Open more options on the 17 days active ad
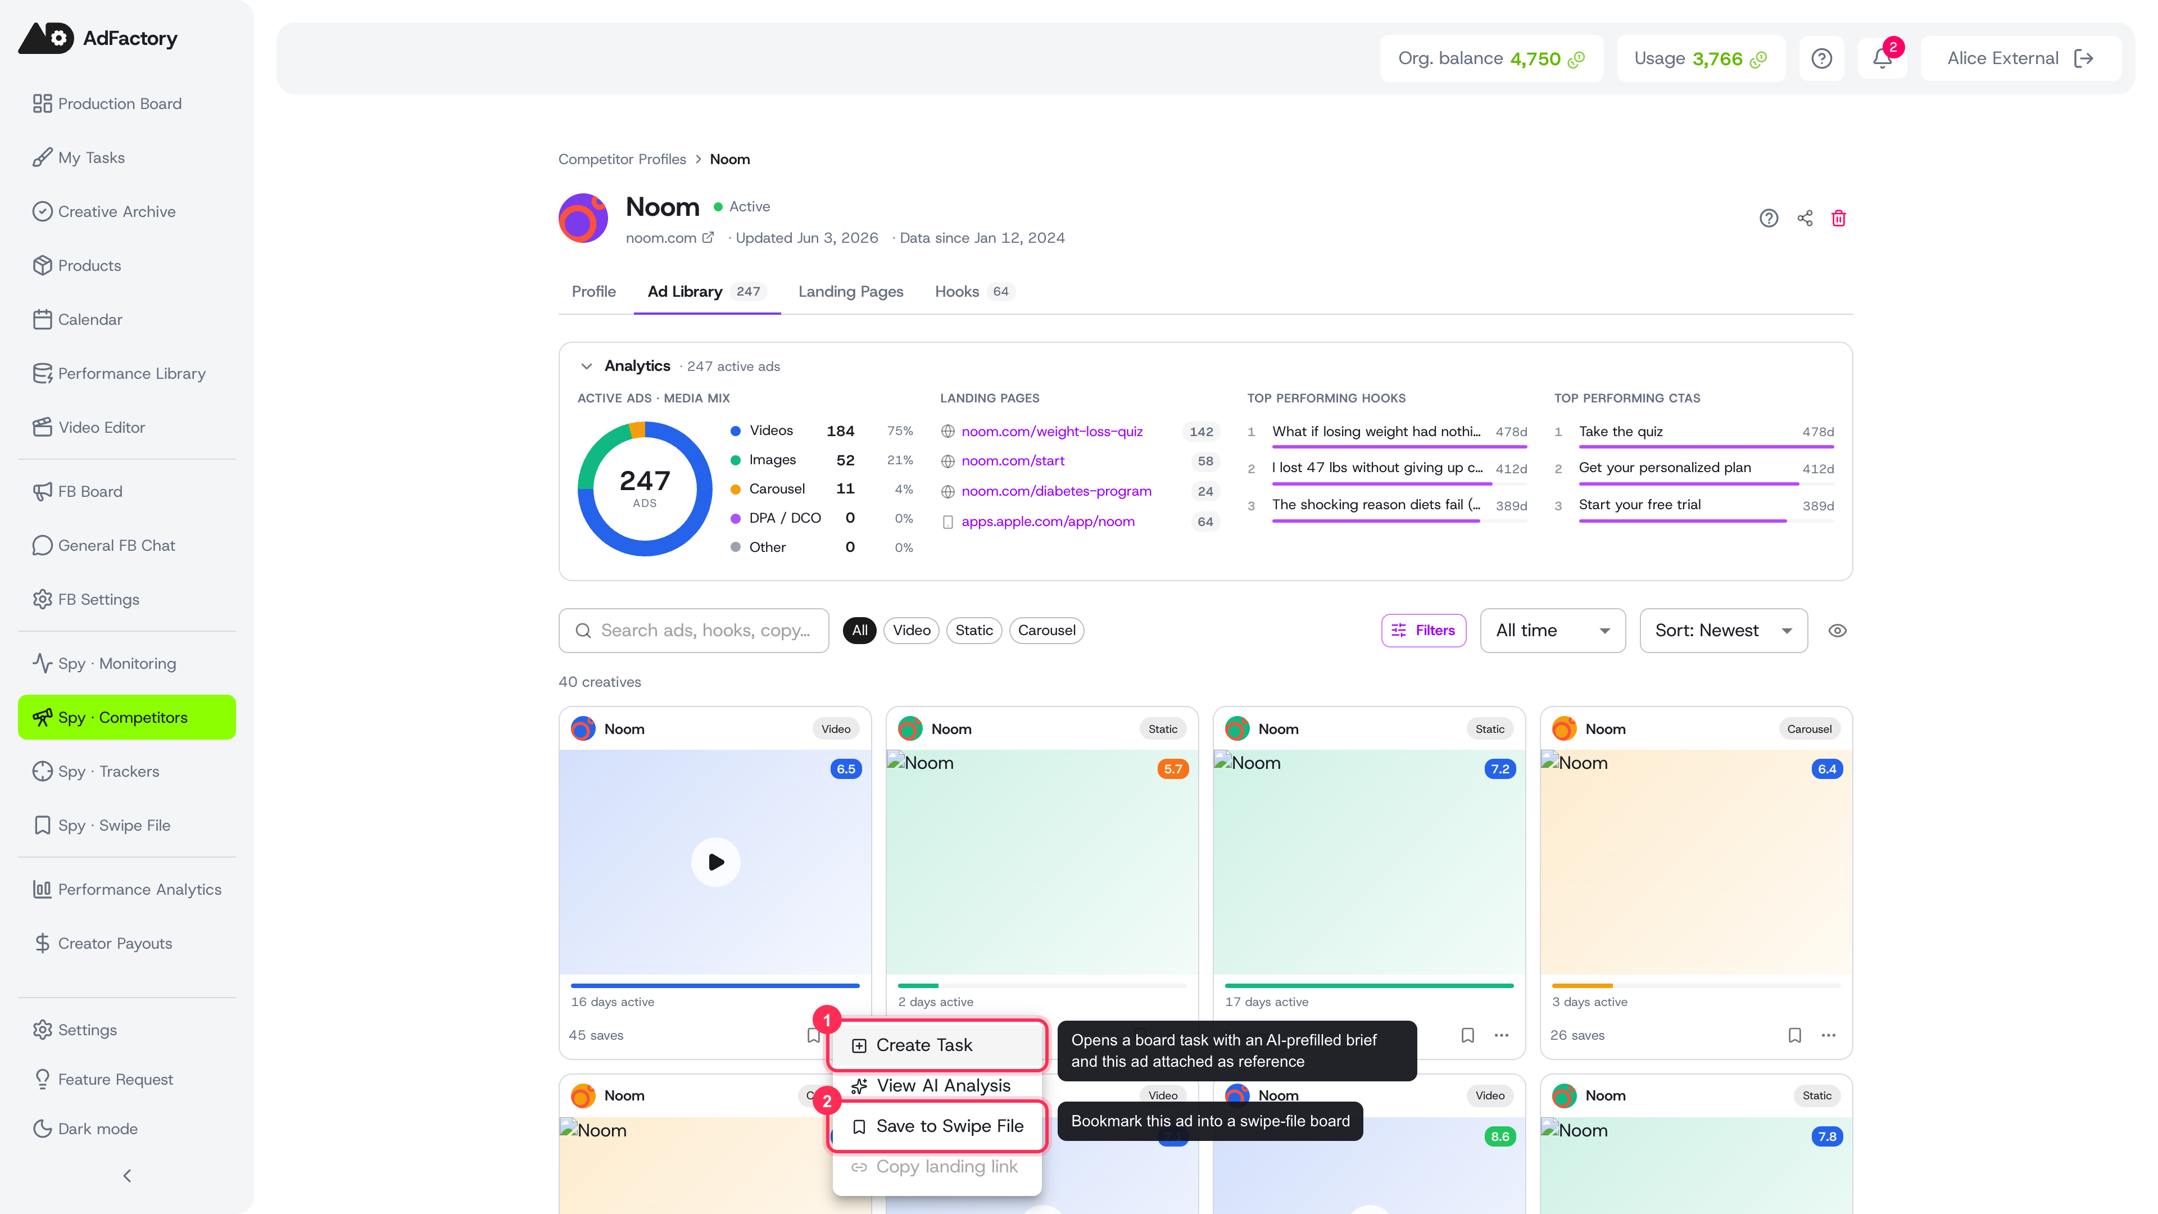 point(1501,1035)
